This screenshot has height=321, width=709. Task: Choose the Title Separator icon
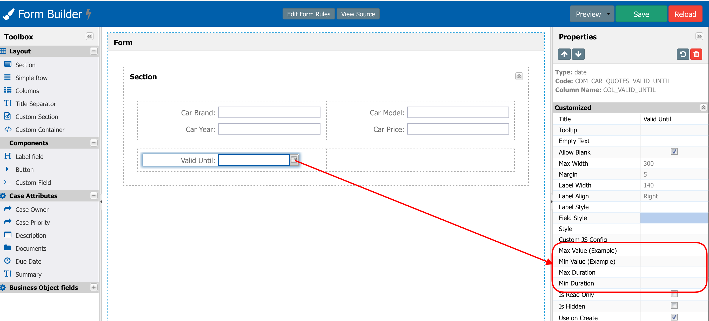(x=8, y=103)
